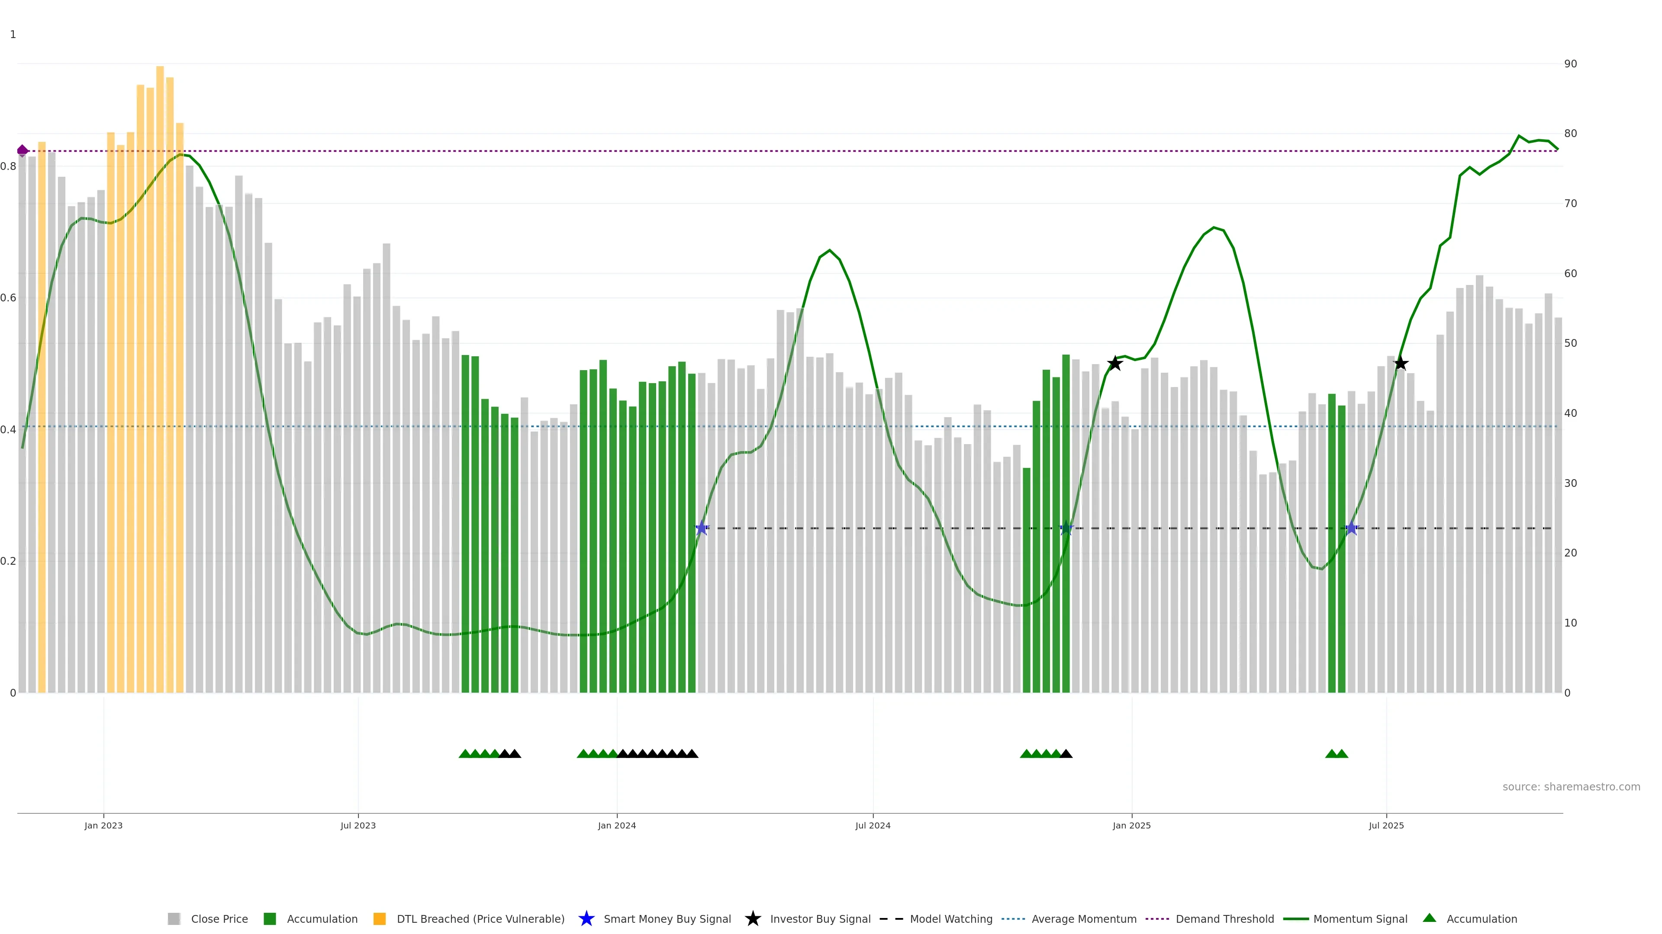Click the green Accumulation triangle legend icon
The height and width of the screenshot is (934, 1662).
(1429, 918)
